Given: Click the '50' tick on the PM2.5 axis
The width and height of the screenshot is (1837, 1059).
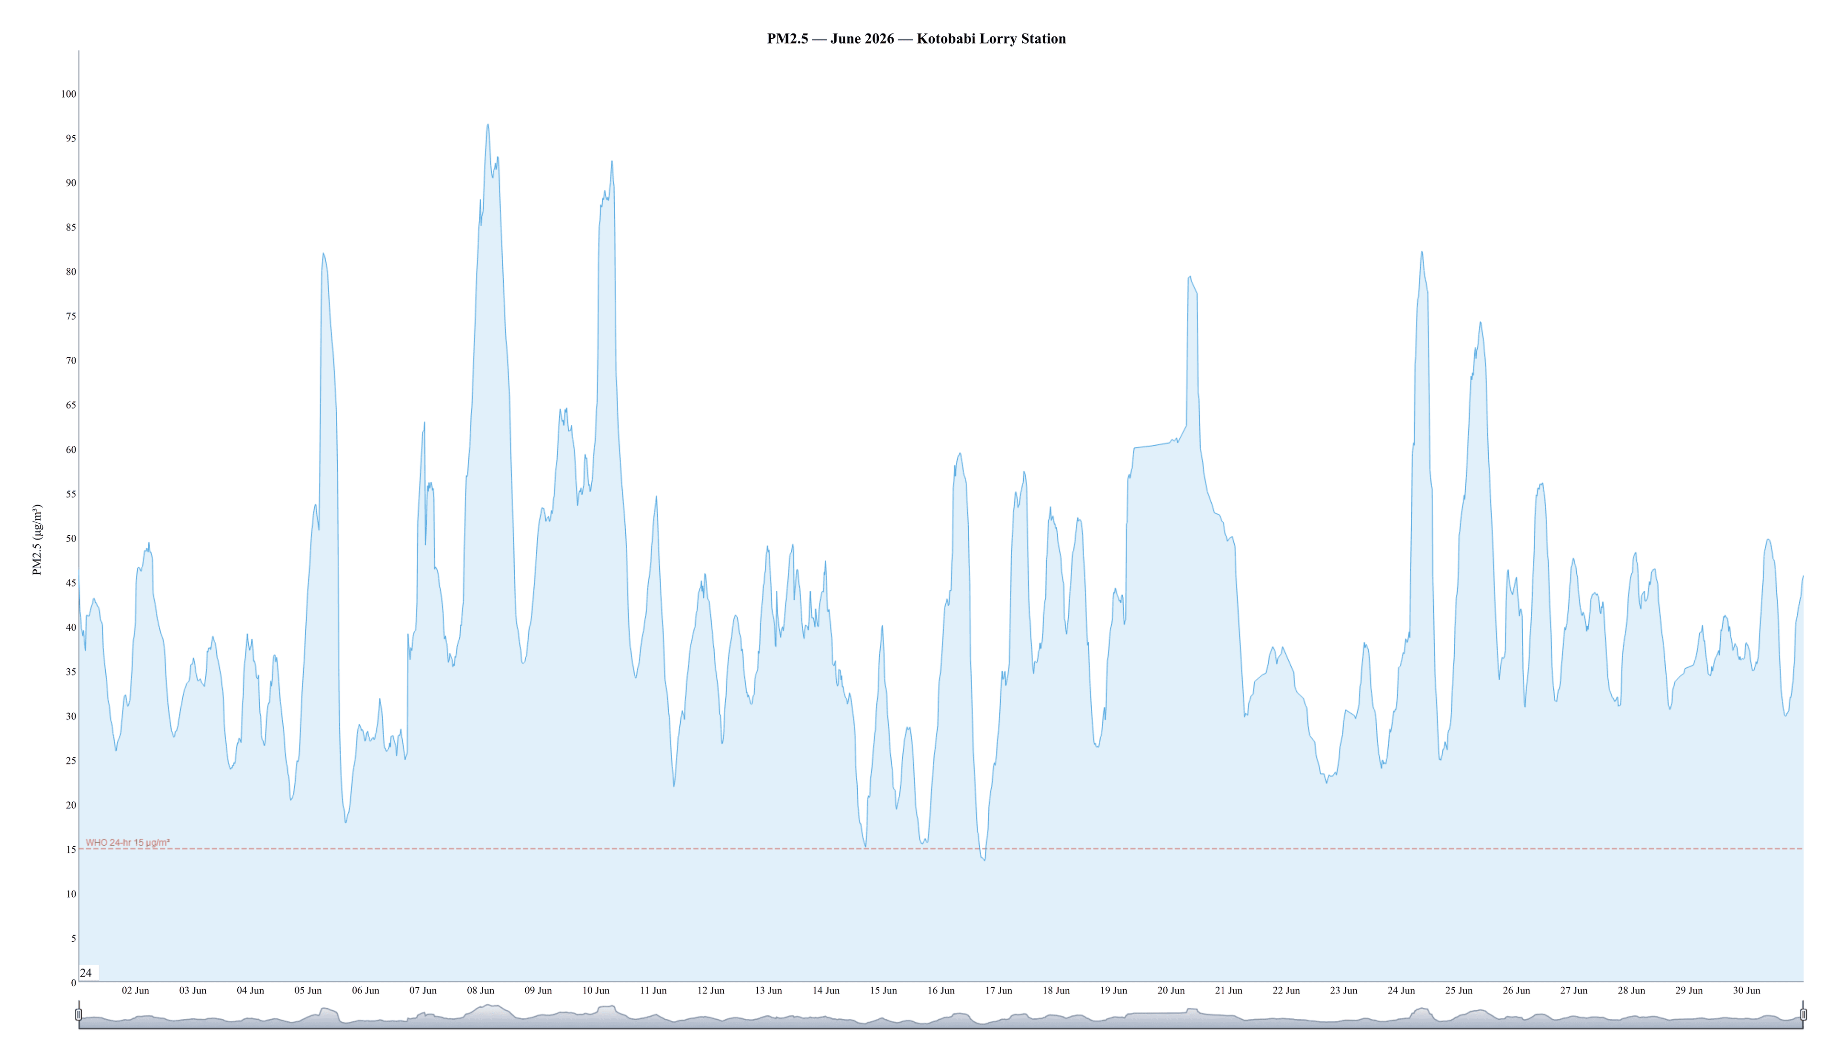Looking at the screenshot, I should [x=70, y=538].
